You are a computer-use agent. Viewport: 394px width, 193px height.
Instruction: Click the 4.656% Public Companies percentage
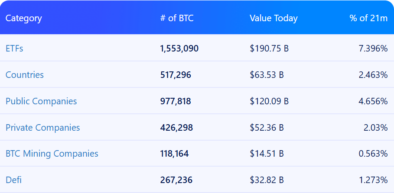point(373,101)
